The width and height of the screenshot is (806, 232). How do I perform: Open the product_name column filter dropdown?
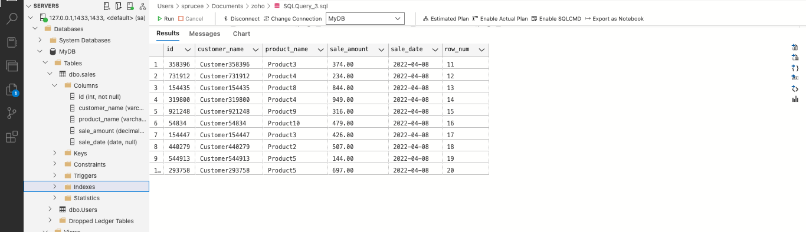point(321,49)
